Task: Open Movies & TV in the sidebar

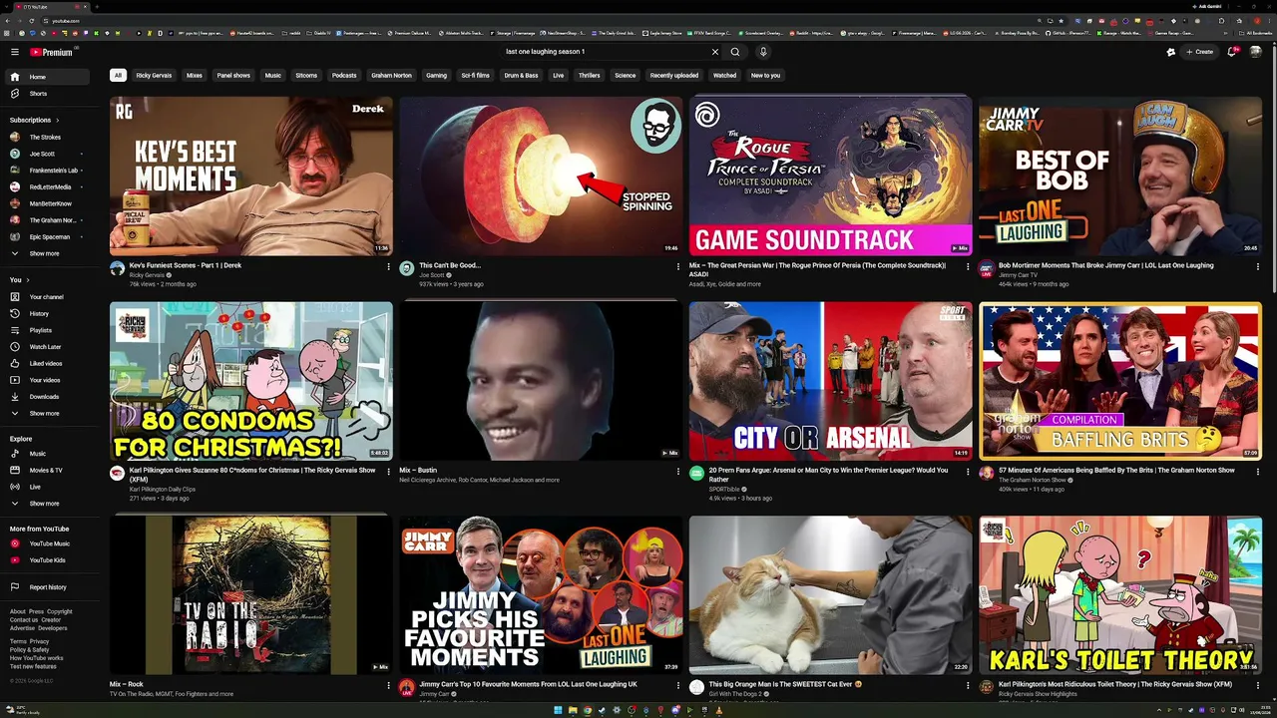Action: coord(49,470)
